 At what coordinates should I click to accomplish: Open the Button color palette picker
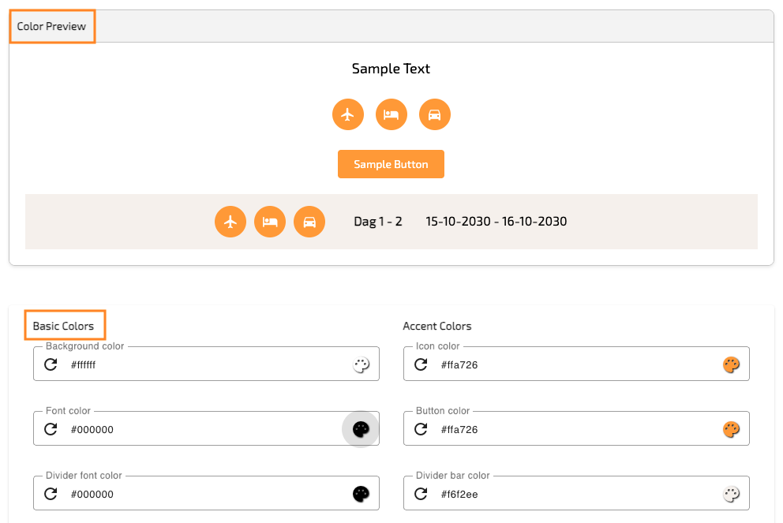coord(731,429)
